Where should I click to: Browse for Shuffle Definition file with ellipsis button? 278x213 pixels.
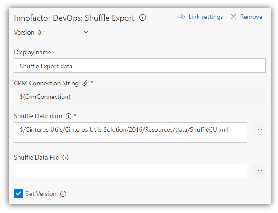pos(259,129)
